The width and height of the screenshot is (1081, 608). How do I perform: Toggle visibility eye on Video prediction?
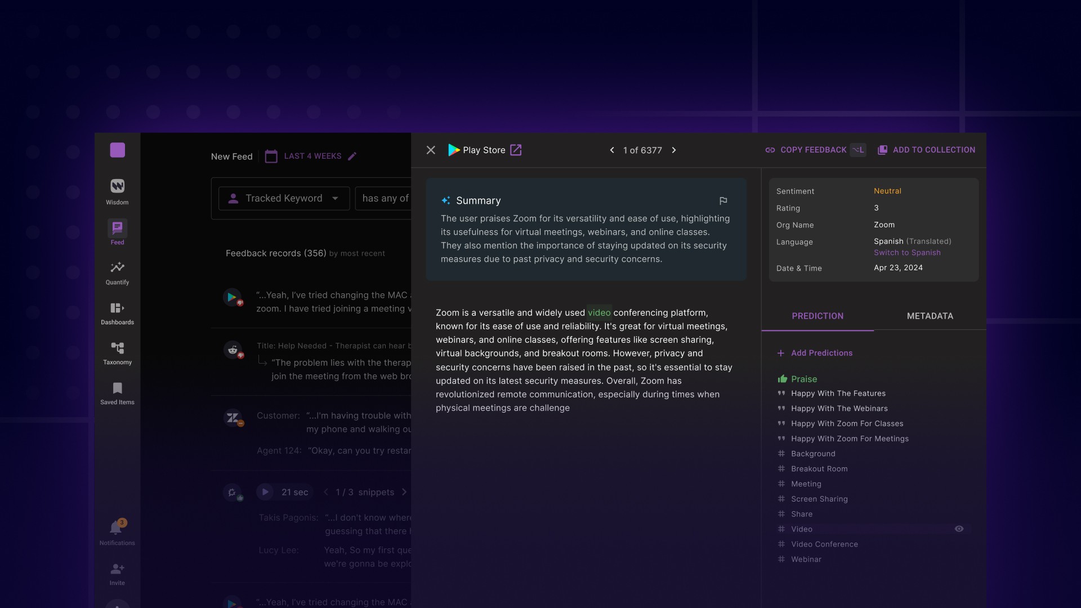[x=959, y=529]
